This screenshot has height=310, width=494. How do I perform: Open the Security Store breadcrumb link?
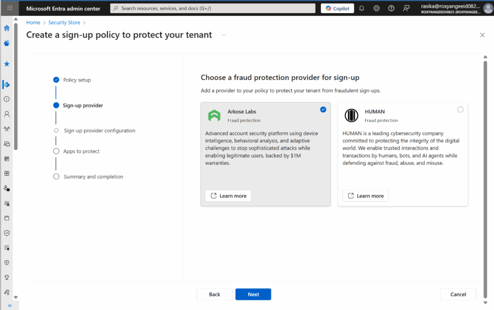(64, 22)
